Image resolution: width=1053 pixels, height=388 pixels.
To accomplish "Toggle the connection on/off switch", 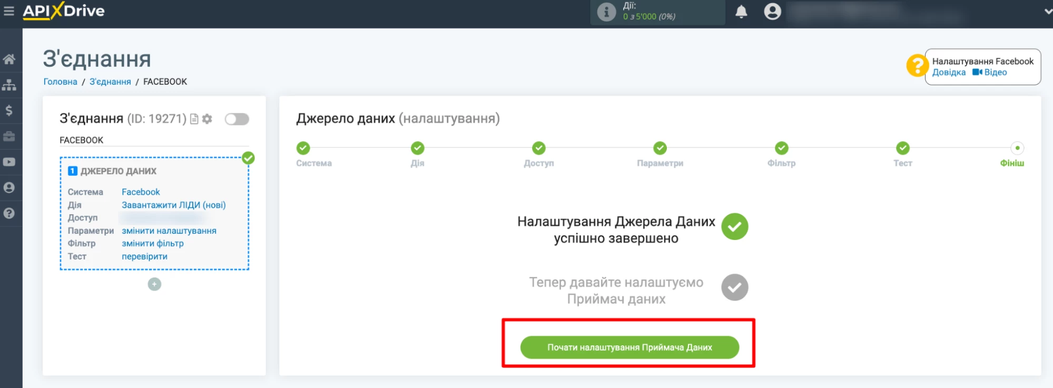I will 237,119.
